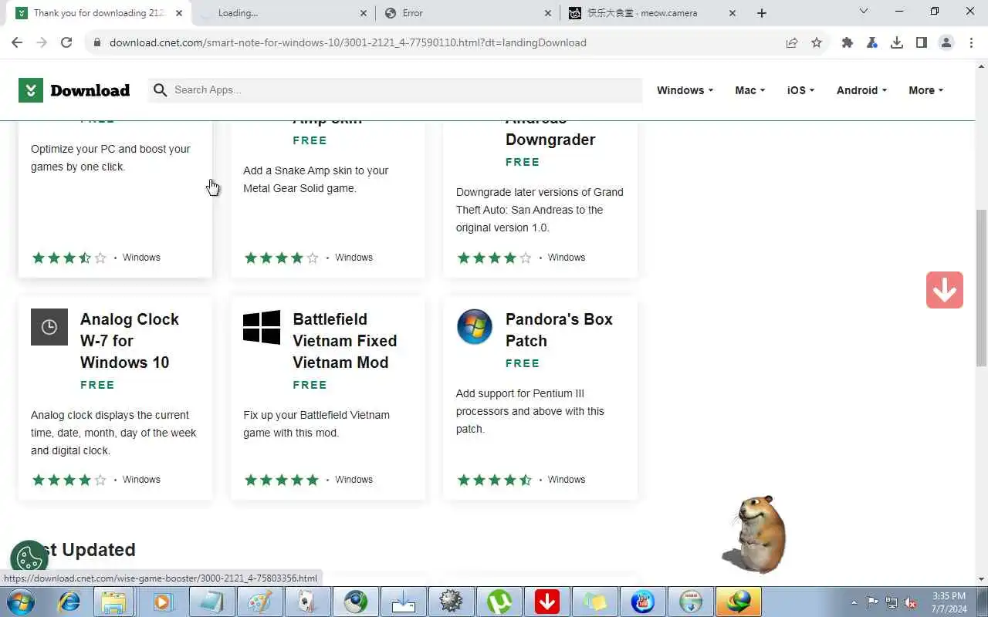Open uTorrent from the taskbar
This screenshot has height=617, width=988.
click(x=499, y=602)
